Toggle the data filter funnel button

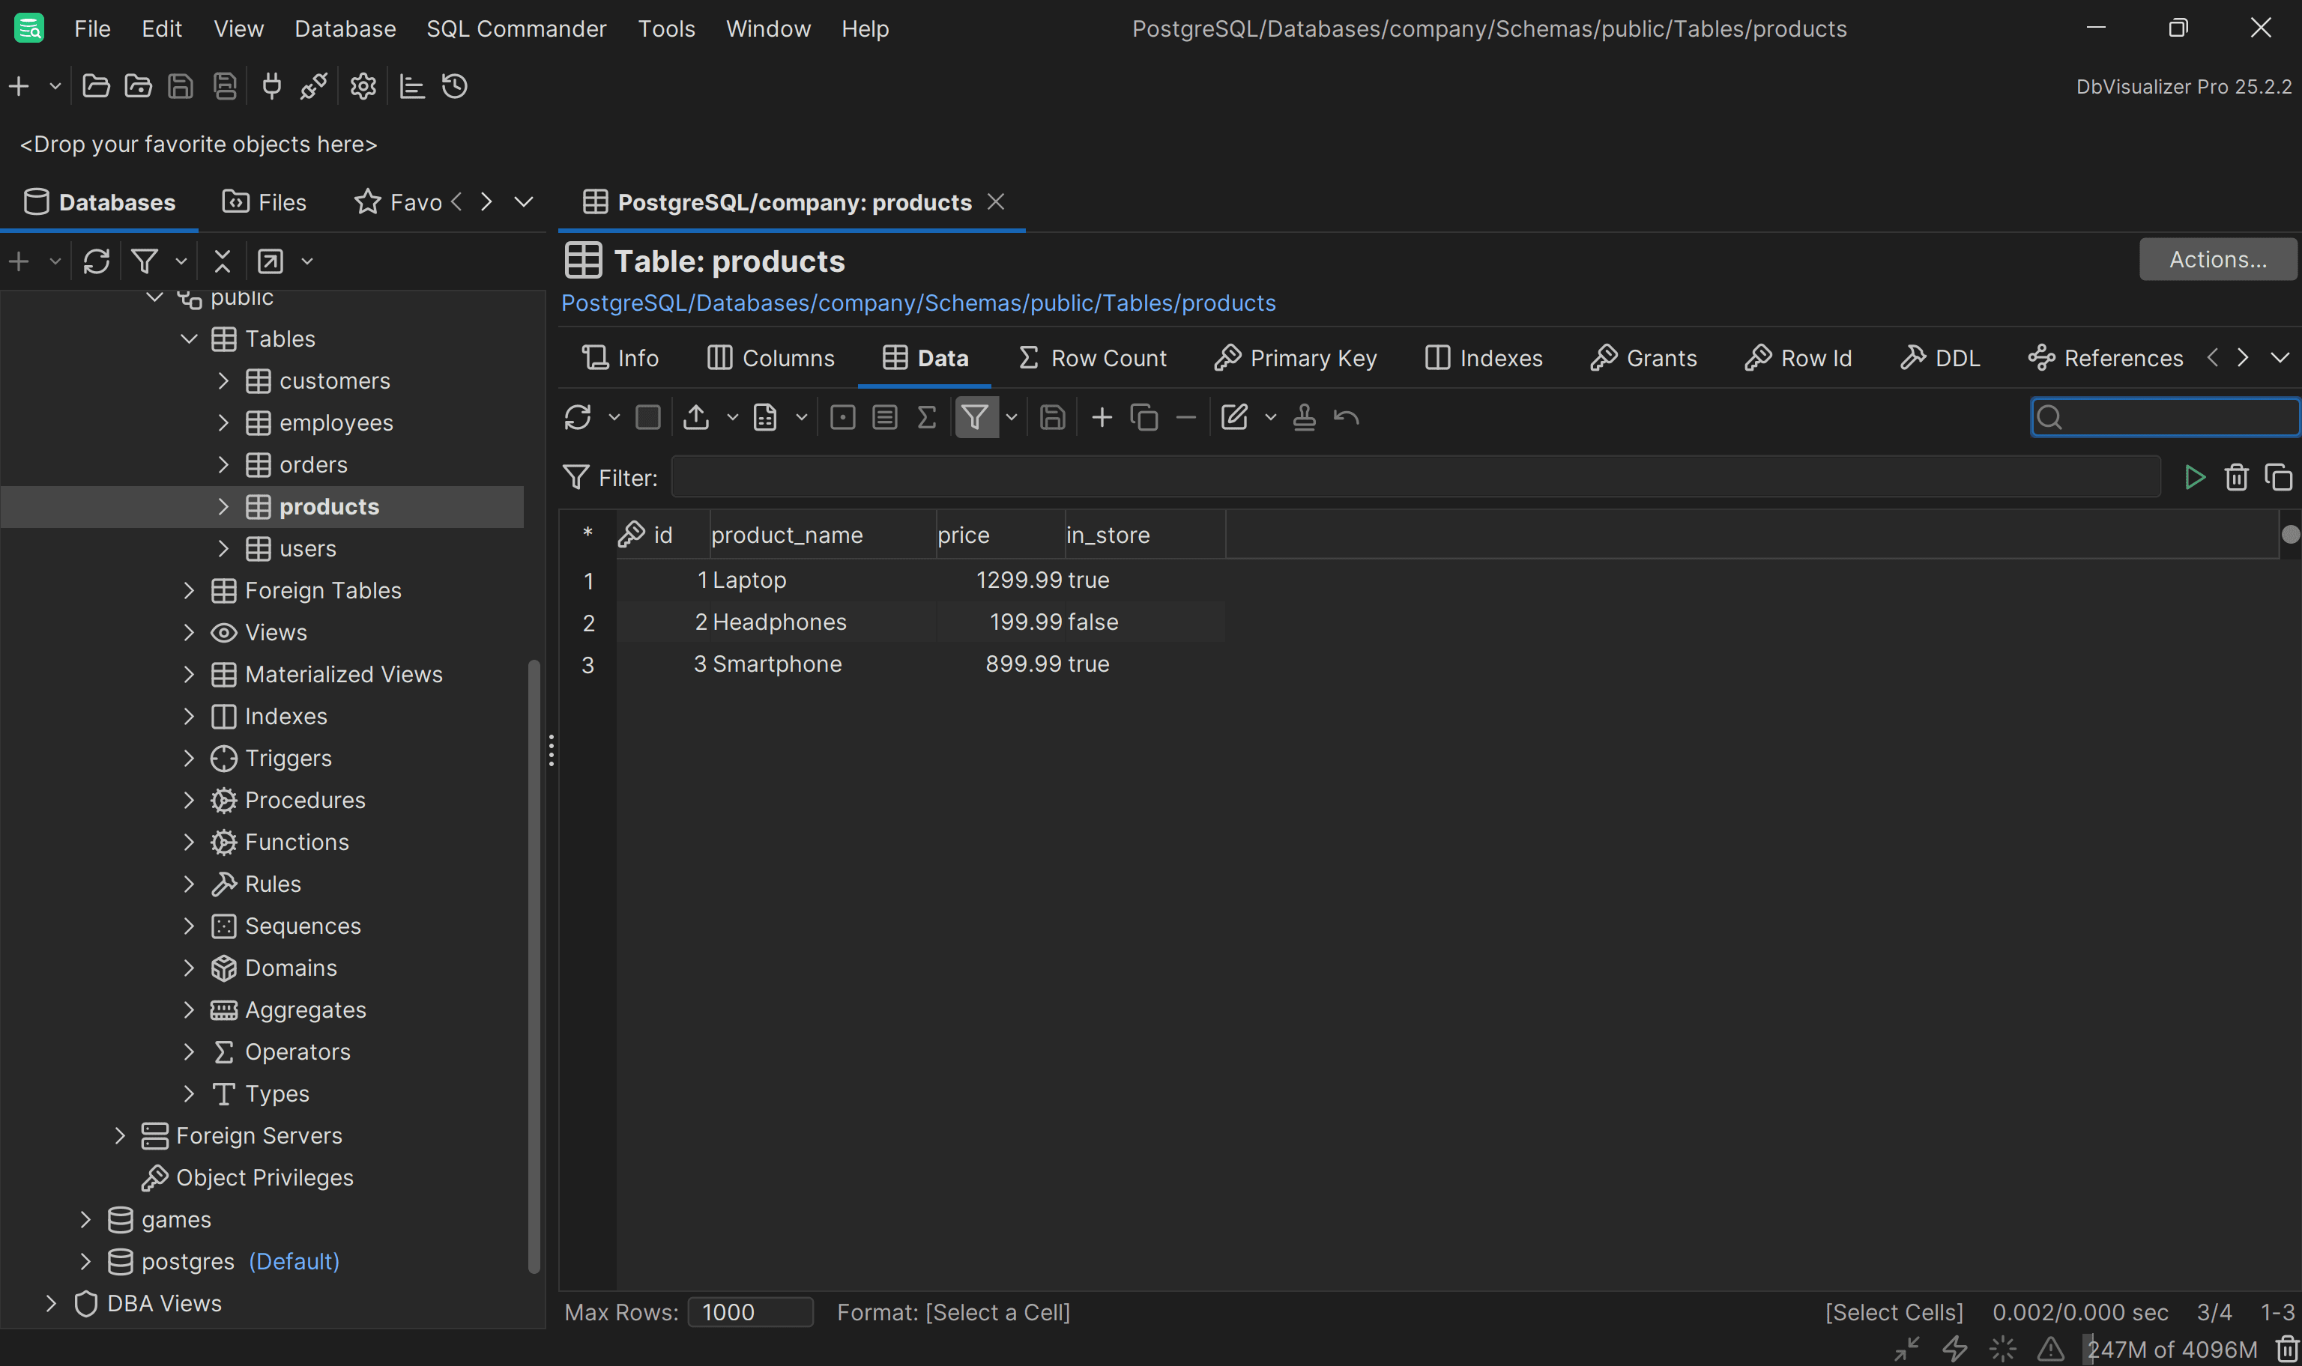(975, 418)
